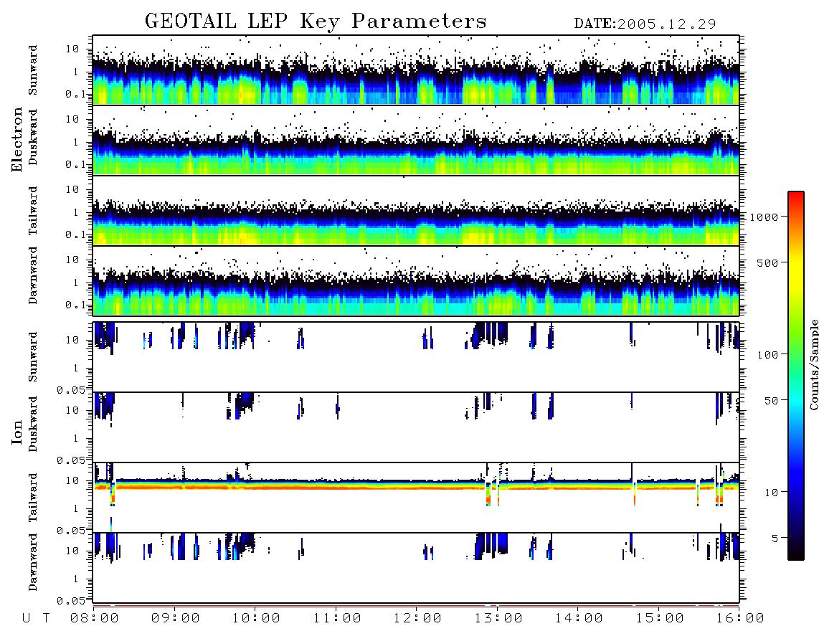Click the 100 colorbar tick value

[768, 355]
